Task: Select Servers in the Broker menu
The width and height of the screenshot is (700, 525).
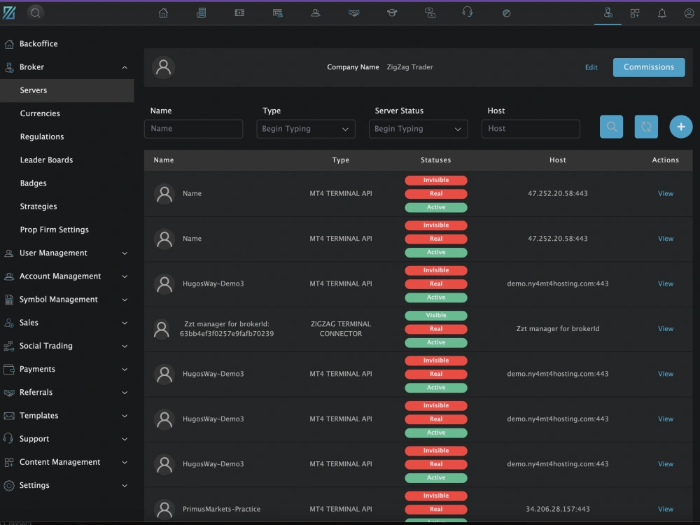Action: coord(67,90)
